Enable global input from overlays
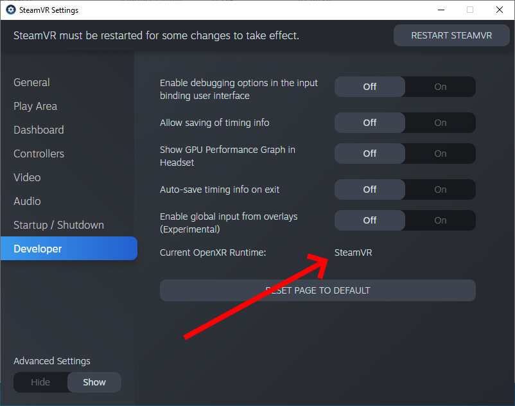Image resolution: width=515 pixels, height=406 pixels. pyautogui.click(x=440, y=220)
